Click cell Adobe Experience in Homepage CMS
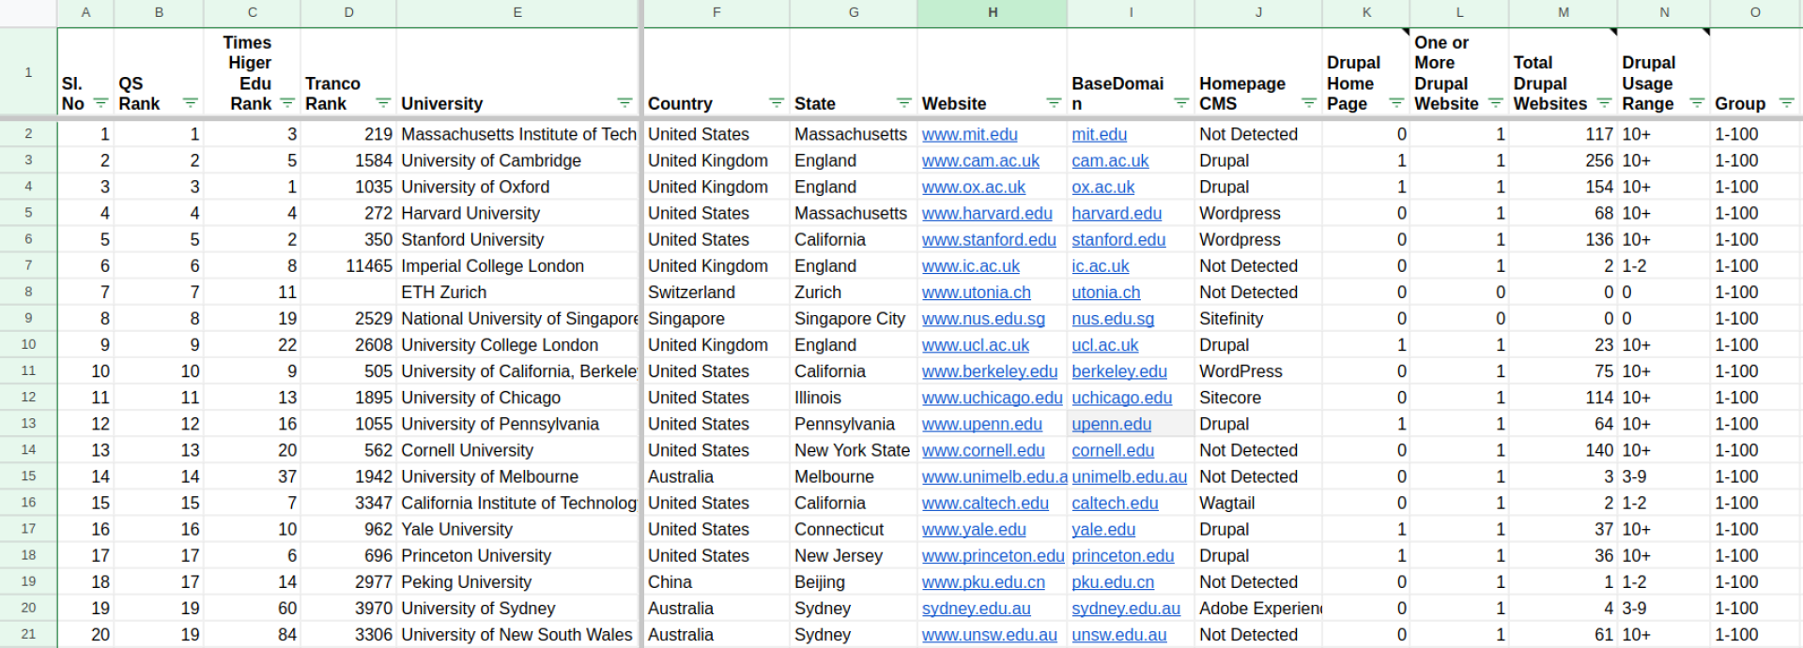 pyautogui.click(x=1258, y=609)
